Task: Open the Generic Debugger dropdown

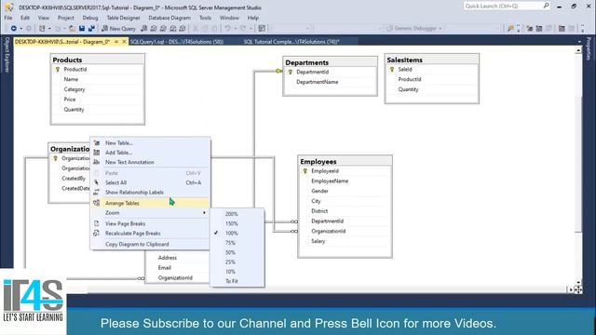Action: (x=440, y=29)
